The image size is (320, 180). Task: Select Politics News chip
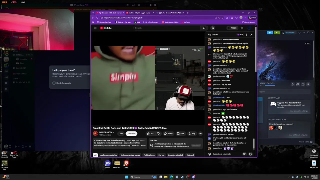(149, 155)
